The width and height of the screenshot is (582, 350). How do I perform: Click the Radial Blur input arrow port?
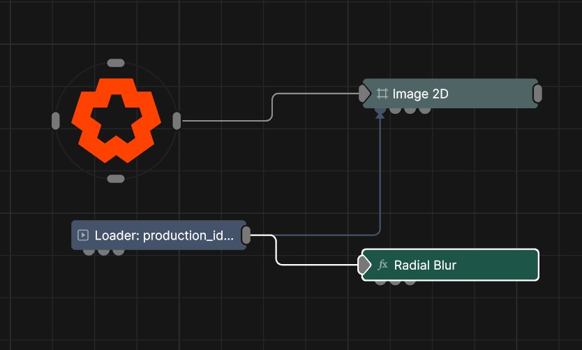point(364,265)
